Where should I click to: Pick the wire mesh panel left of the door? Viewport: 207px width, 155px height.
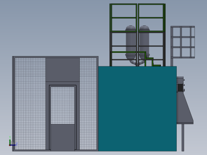tap(30, 104)
